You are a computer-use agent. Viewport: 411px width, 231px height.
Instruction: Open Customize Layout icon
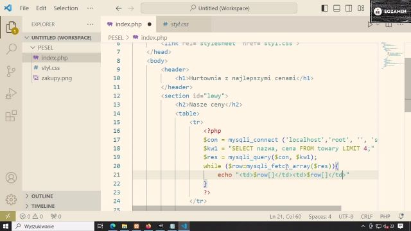tap(361, 8)
